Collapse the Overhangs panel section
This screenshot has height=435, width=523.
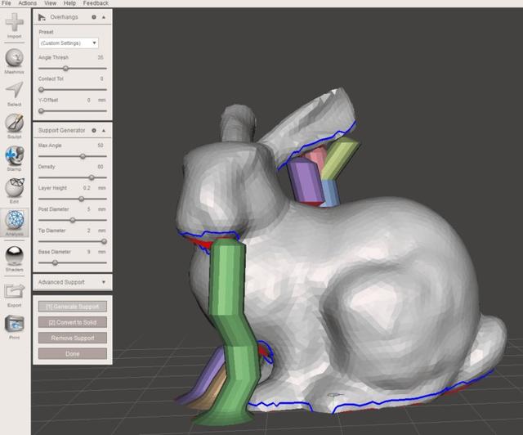[x=105, y=16]
